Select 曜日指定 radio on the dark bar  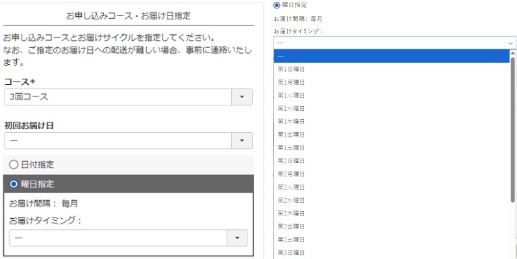[13, 184]
